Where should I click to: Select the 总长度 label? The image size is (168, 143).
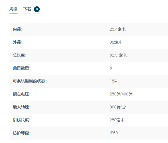(20, 55)
